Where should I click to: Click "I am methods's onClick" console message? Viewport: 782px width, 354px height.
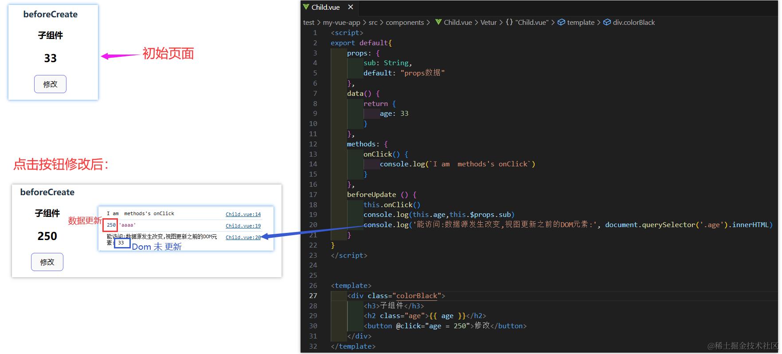(x=140, y=214)
